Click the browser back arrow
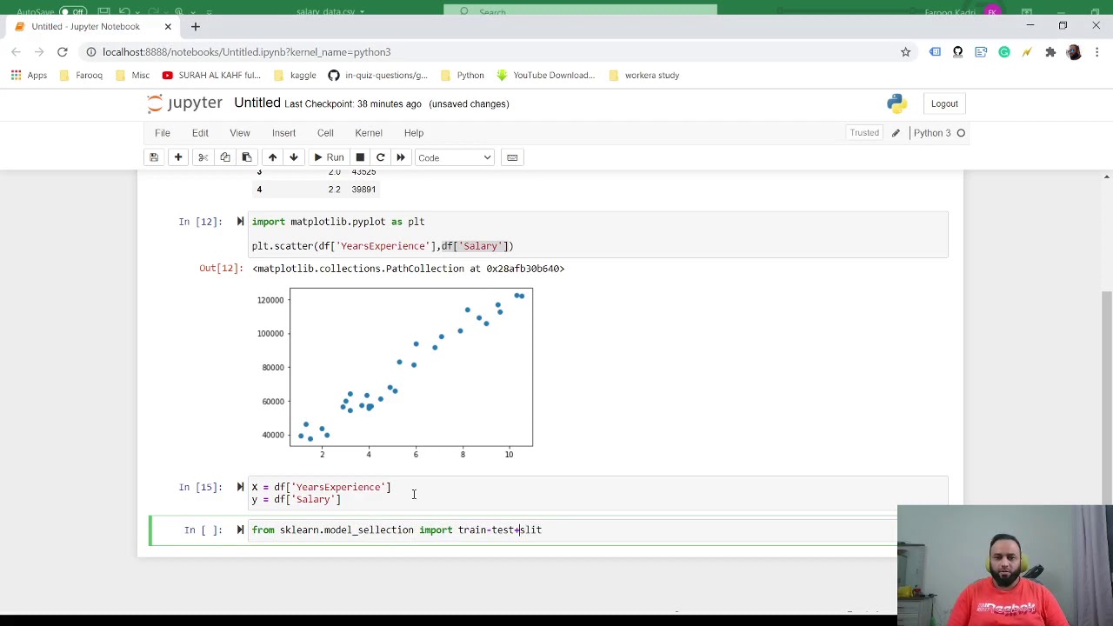Screen dimensions: 1113x626 pos(17,52)
